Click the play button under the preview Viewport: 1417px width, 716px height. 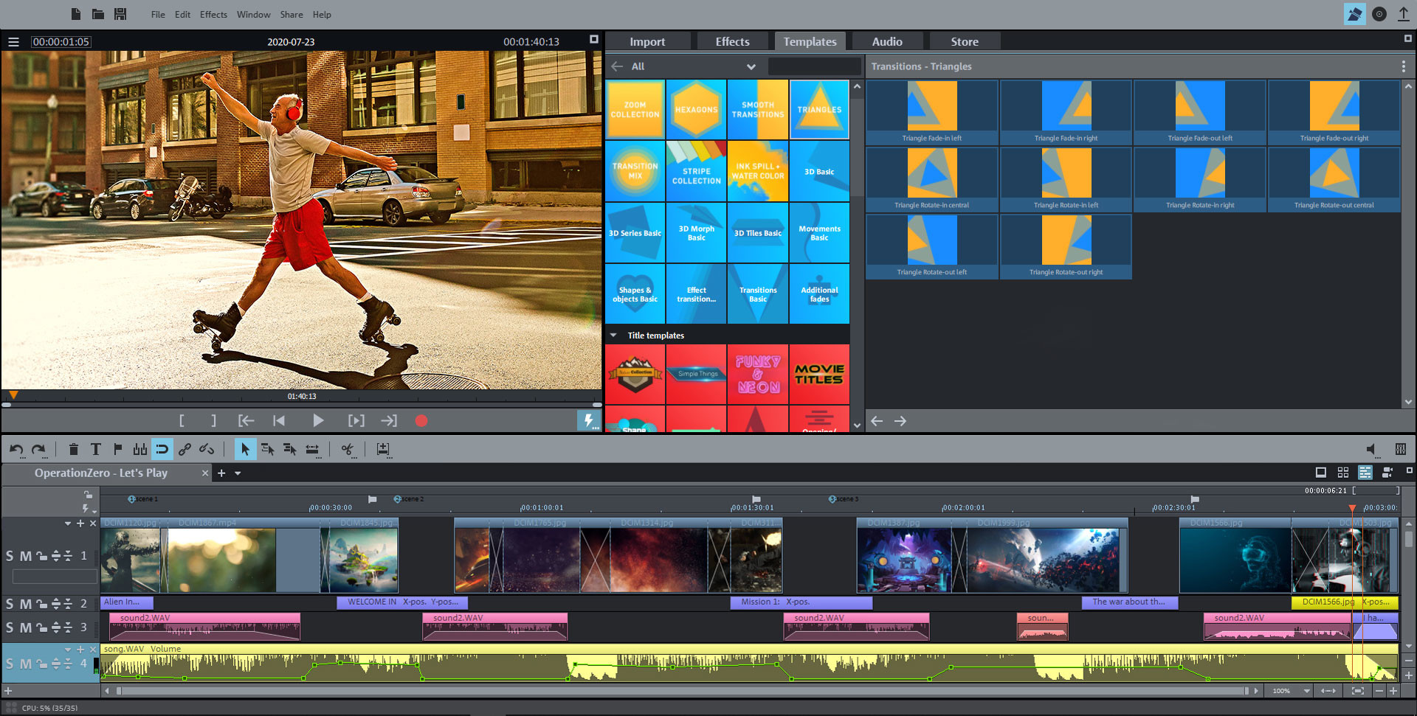pos(318,420)
